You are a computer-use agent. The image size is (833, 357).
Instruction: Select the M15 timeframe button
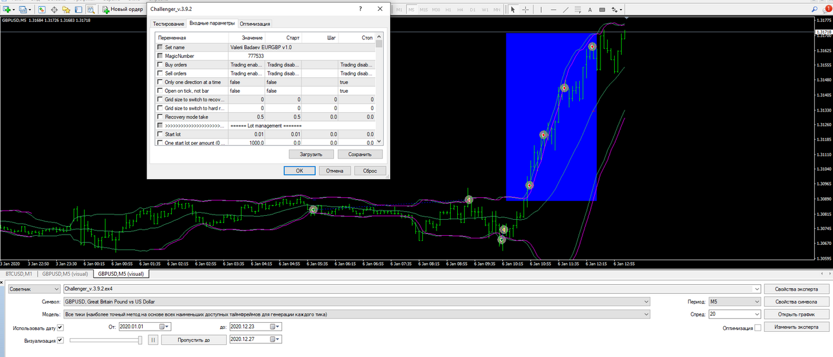tap(424, 10)
